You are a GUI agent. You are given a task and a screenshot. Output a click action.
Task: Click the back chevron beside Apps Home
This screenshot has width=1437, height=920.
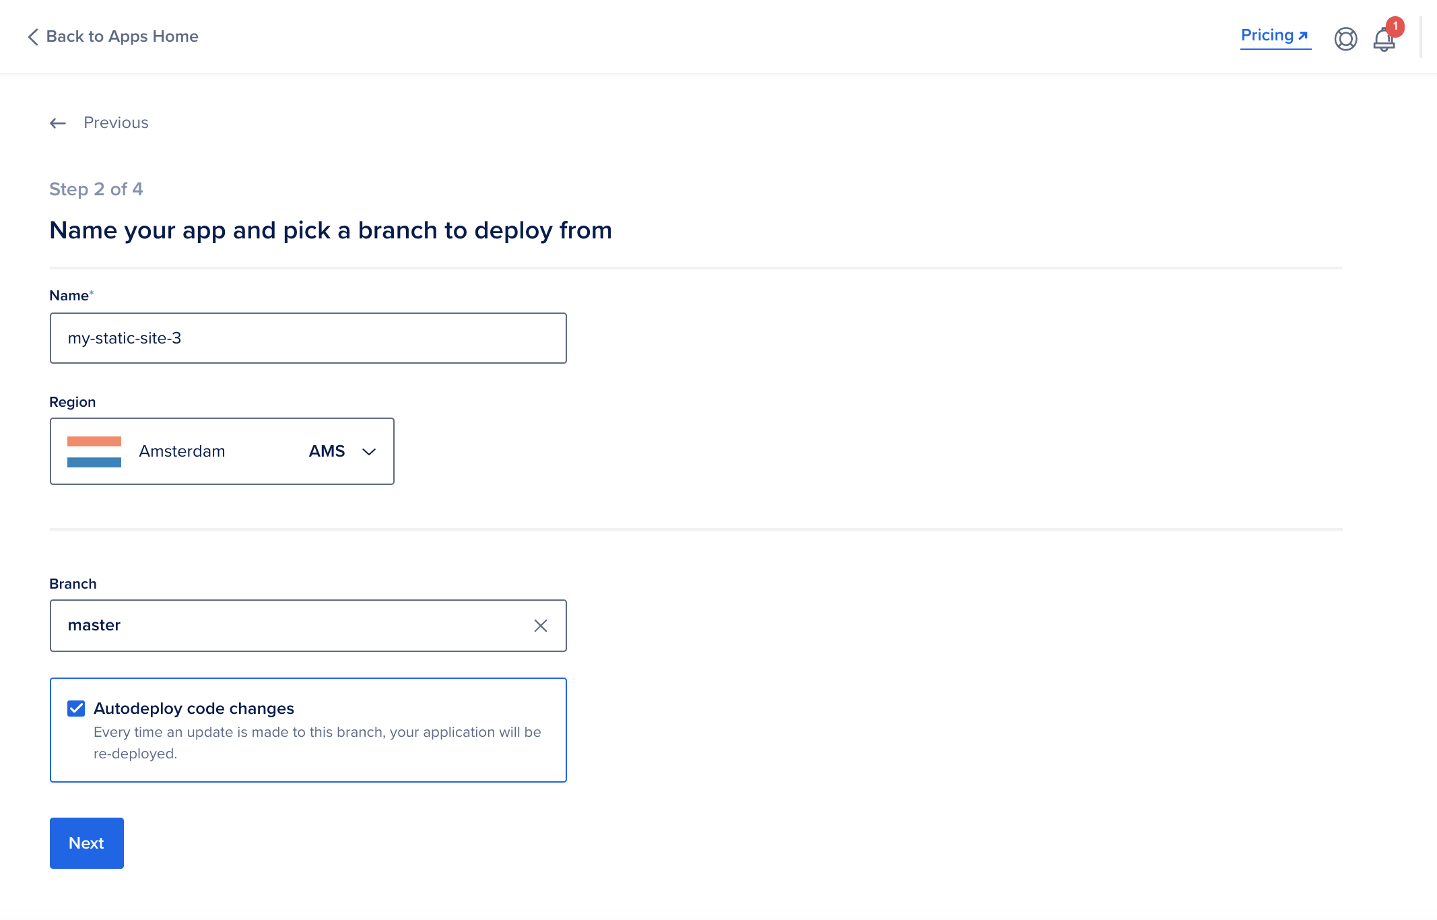[x=33, y=37]
